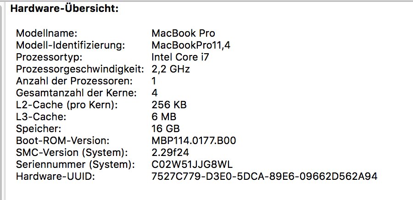Select the Modellname value MacBook Pro
The width and height of the screenshot is (413, 200).
coord(183,33)
